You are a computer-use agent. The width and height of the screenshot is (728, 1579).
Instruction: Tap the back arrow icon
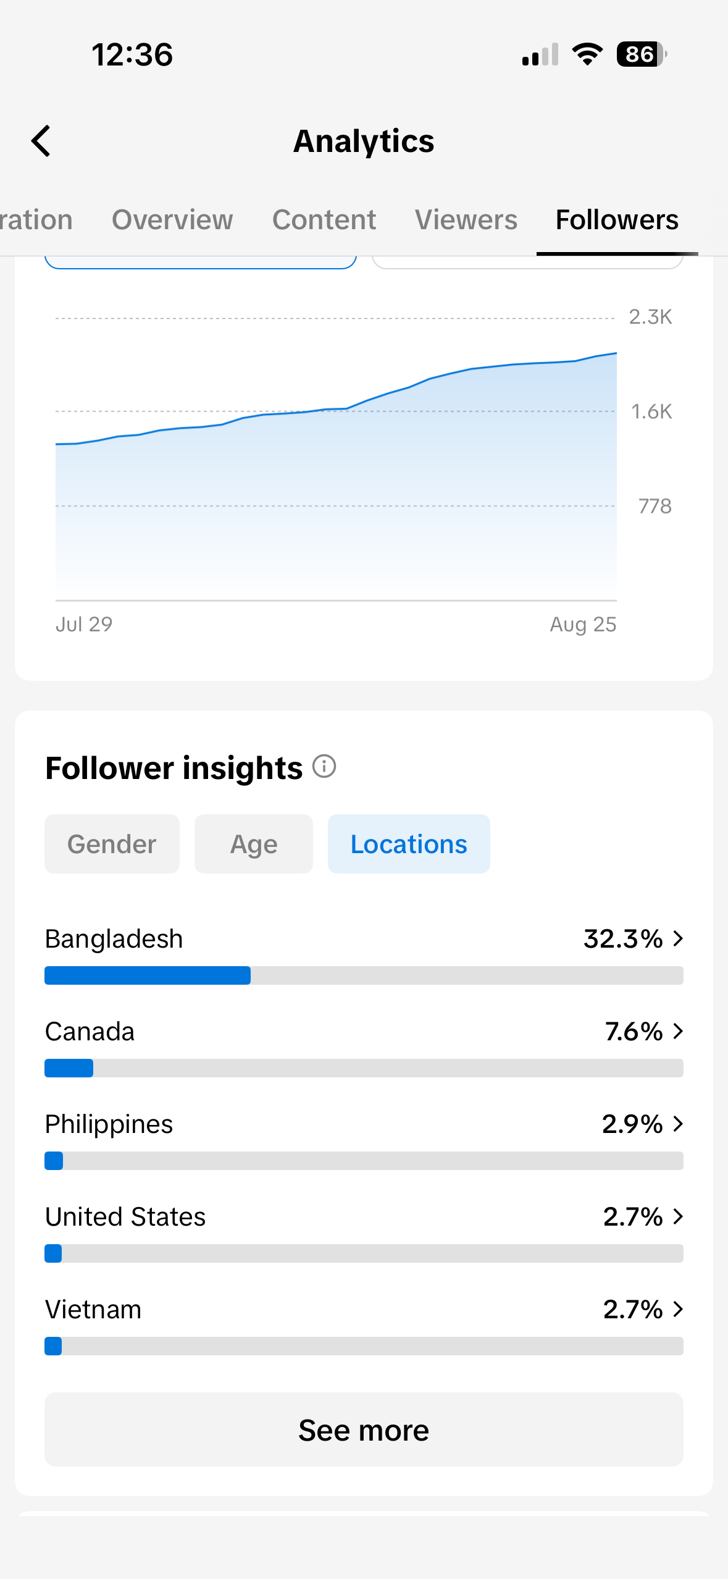(41, 141)
